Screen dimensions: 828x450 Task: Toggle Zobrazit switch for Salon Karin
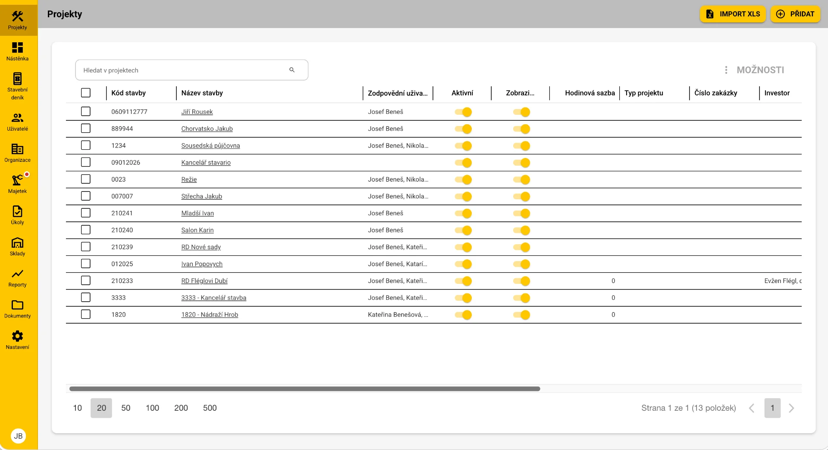click(x=521, y=230)
